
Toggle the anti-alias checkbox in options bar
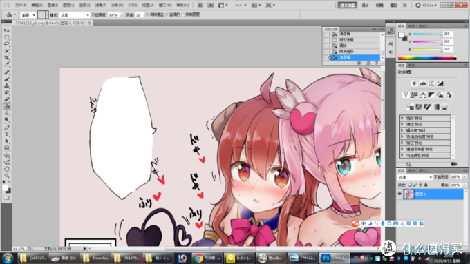tap(147, 14)
